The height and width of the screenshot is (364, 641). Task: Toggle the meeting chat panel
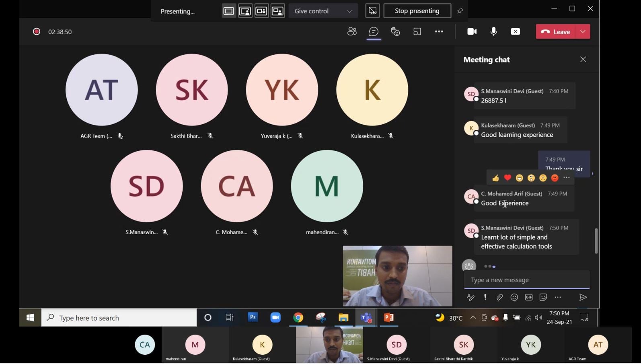pyautogui.click(x=374, y=31)
